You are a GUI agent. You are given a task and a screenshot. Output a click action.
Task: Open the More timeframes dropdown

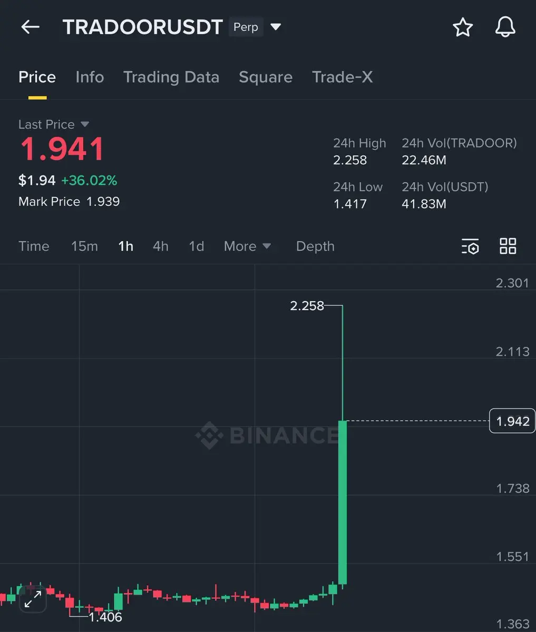click(247, 246)
